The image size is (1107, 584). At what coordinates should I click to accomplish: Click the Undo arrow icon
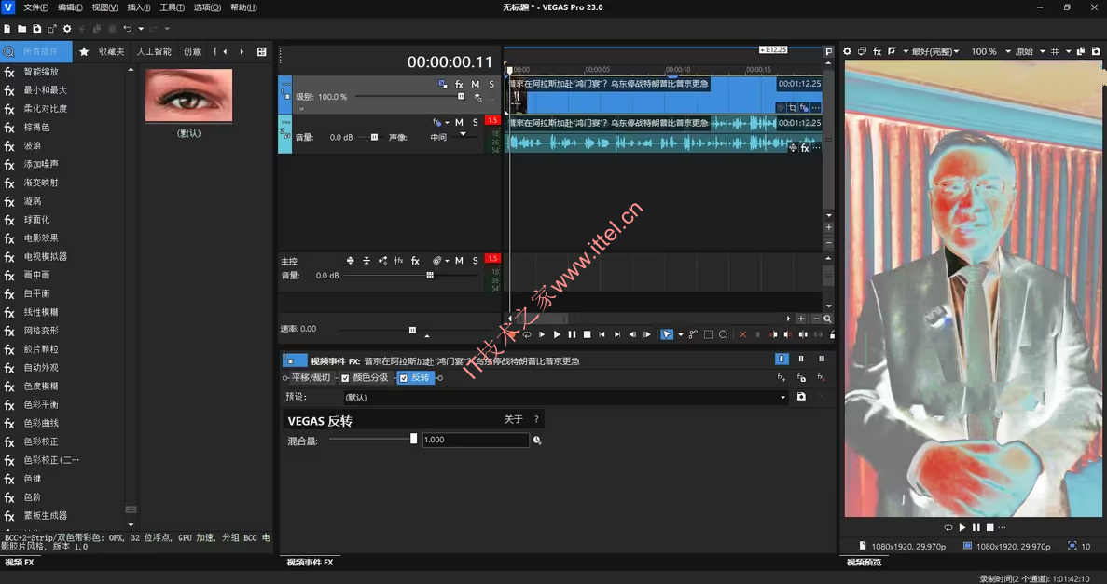(x=128, y=29)
